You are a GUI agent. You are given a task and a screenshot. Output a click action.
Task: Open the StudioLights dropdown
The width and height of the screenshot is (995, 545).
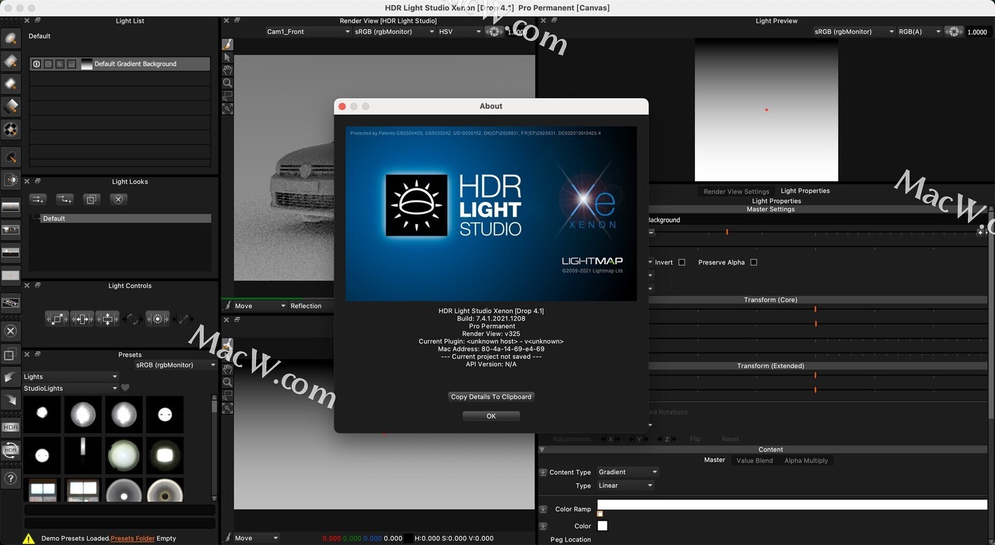tap(70, 388)
